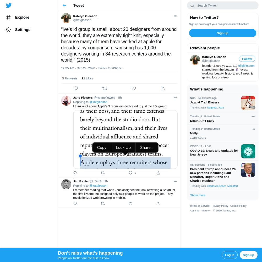Open Explore from the sidebar

tap(18, 17)
